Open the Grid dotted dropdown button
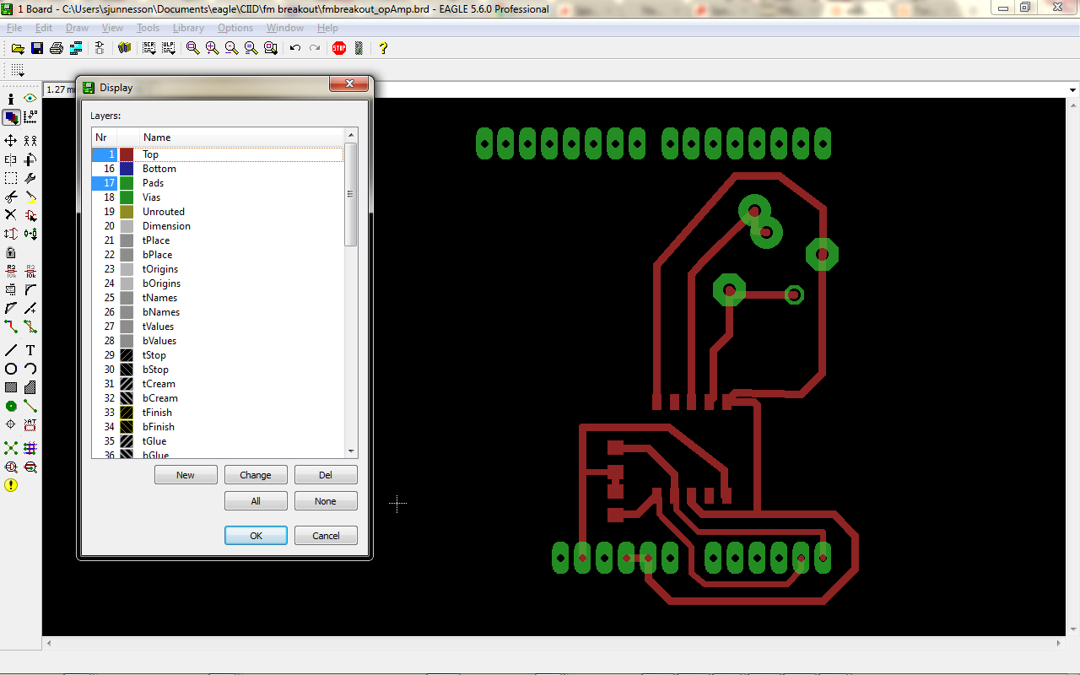The height and width of the screenshot is (675, 1080). [18, 71]
